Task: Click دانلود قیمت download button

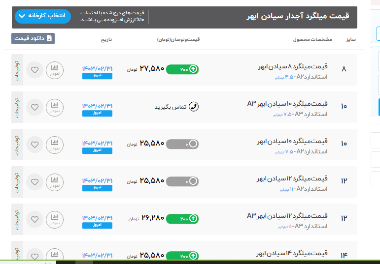Action: pos(33,38)
